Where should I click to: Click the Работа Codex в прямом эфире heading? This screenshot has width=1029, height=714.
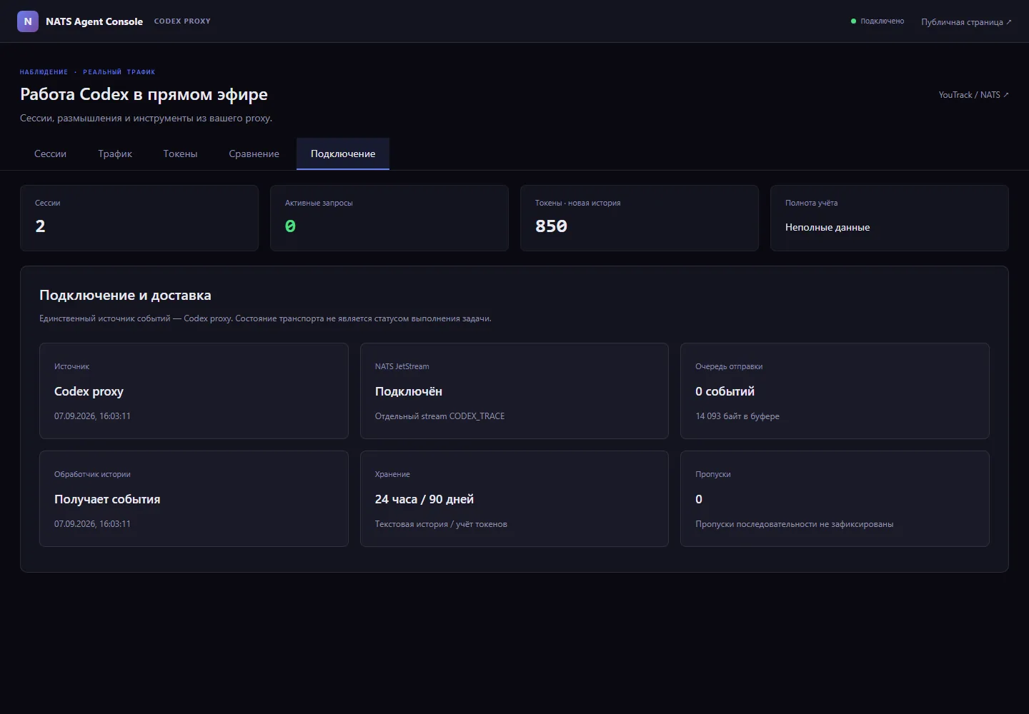(144, 94)
